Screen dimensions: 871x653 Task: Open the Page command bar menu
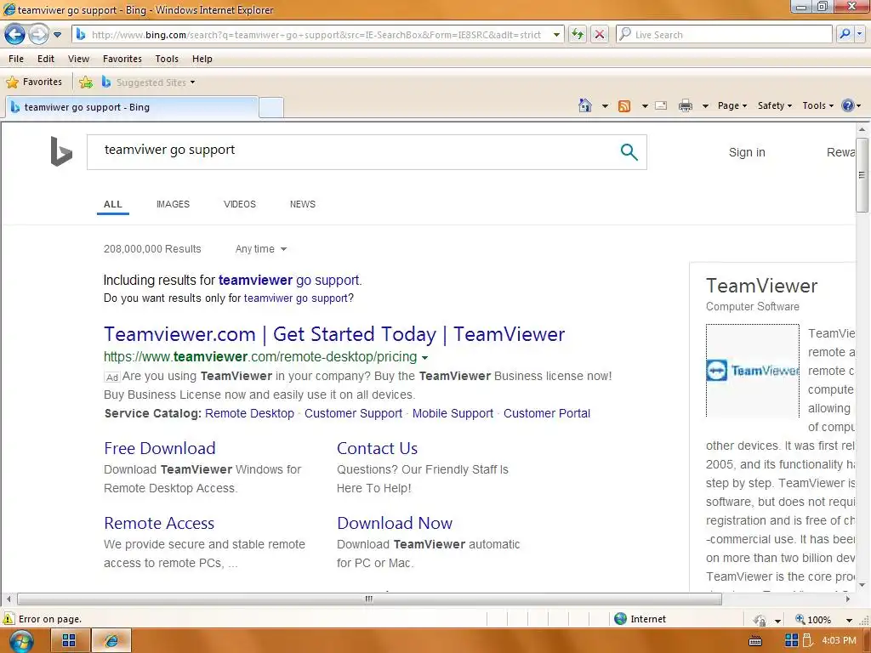click(732, 105)
